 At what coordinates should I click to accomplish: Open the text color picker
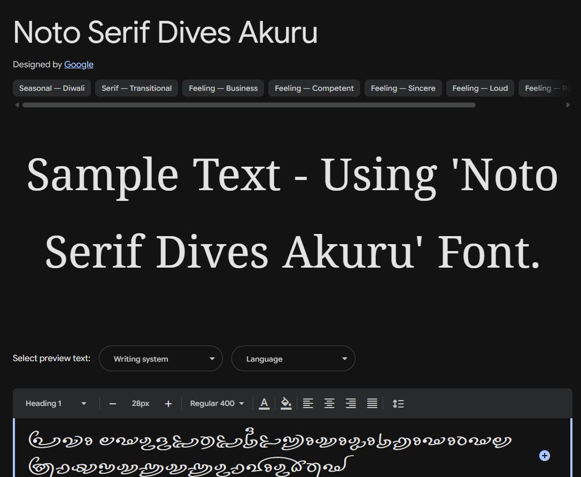click(264, 403)
